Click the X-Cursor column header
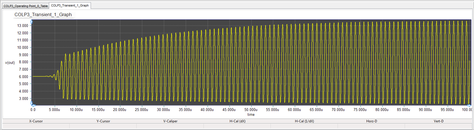Image resolution: width=474 pixels, height=130 pixels. pyautogui.click(x=36, y=121)
